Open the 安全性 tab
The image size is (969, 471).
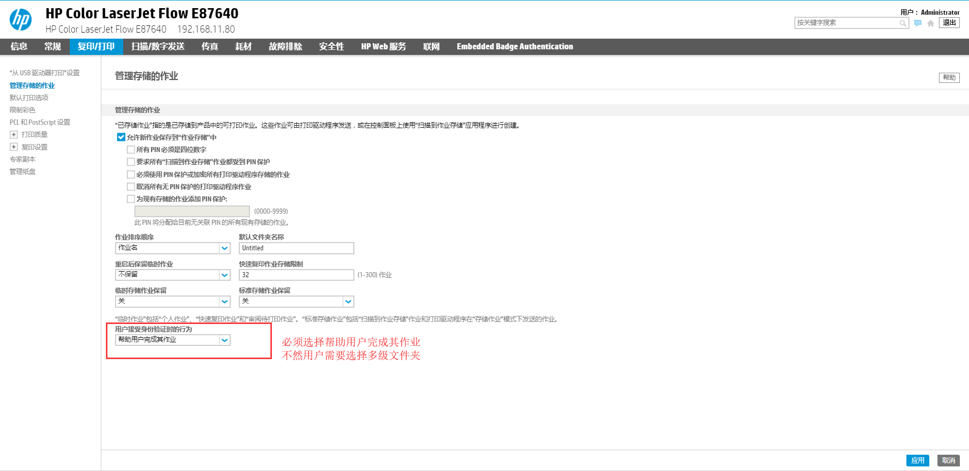(x=331, y=46)
